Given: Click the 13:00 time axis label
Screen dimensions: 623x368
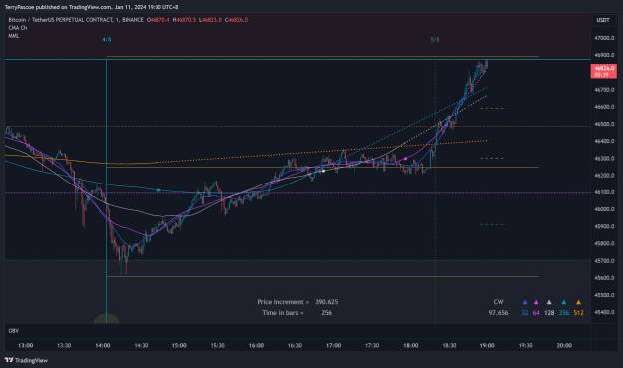Looking at the screenshot, I should (26, 345).
